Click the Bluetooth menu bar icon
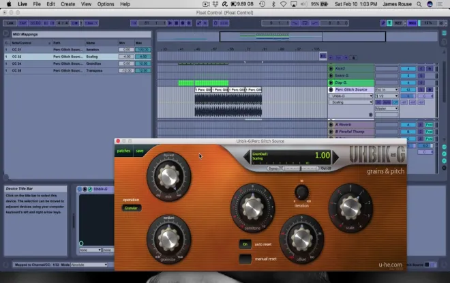The image size is (450, 283). (273, 4)
